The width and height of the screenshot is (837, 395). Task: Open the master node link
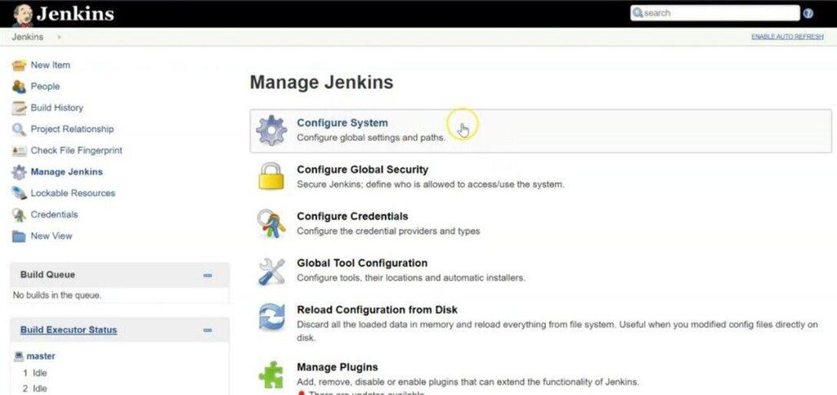click(x=41, y=357)
